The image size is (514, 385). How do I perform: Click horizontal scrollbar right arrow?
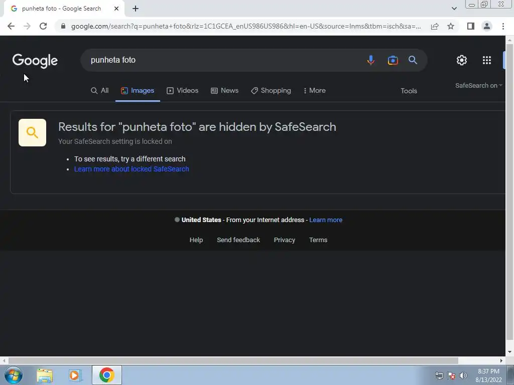501,360
